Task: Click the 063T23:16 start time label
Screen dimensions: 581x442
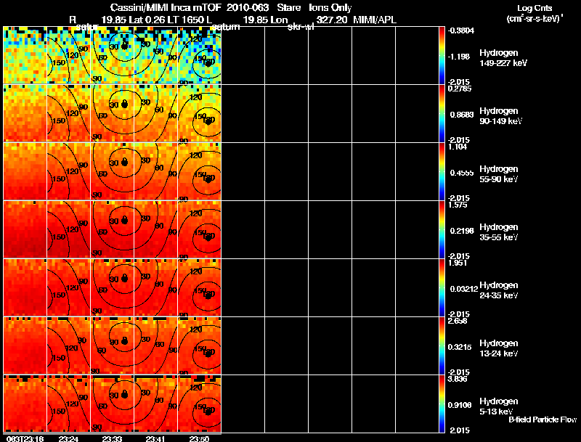Action: tap(23, 438)
